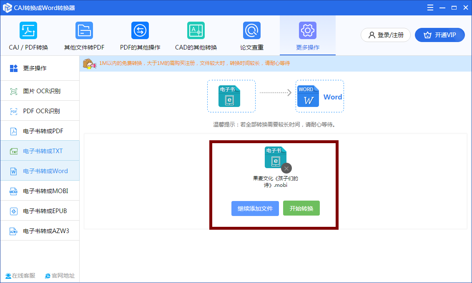Click the MOBI icon in sidebar
472x283 pixels.
pyautogui.click(x=13, y=191)
